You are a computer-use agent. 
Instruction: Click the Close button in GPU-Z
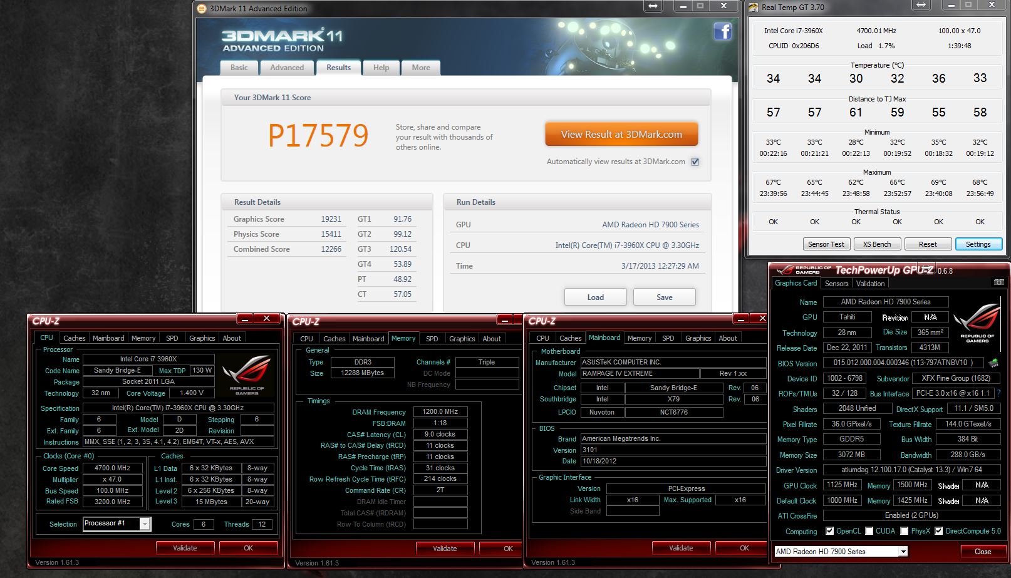[x=983, y=552]
